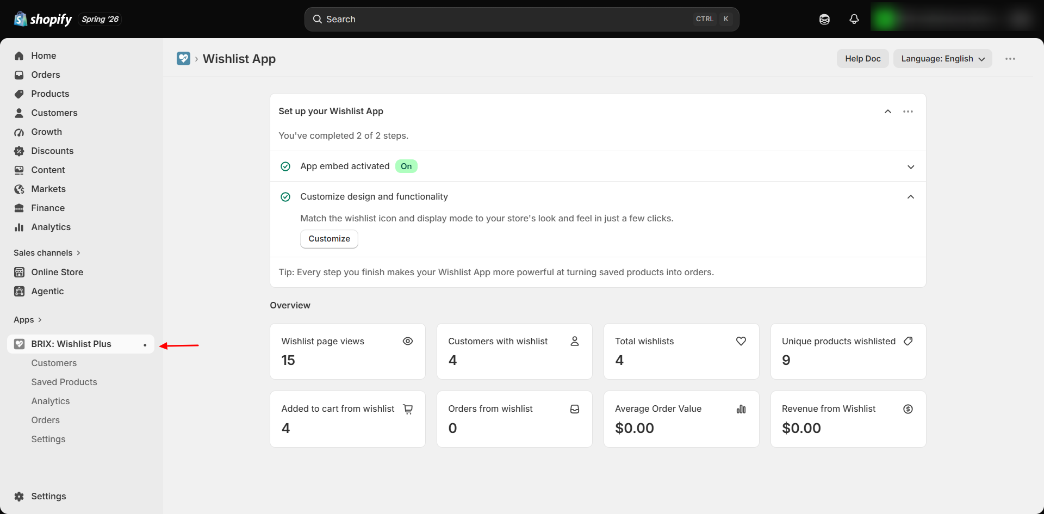This screenshot has width=1044, height=514.
Task: Click the Finance bank icon
Action: (x=19, y=208)
